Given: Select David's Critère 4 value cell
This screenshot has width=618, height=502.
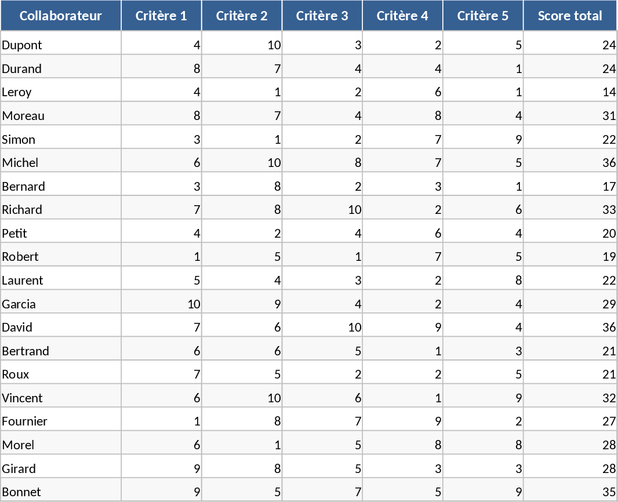Looking at the screenshot, I should [403, 327].
